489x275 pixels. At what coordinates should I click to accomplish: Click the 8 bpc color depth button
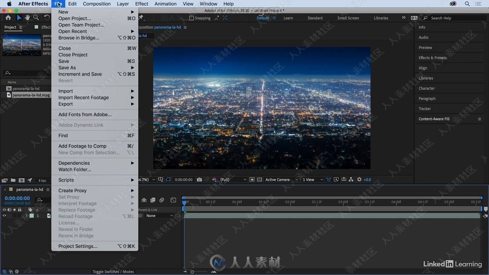coord(42,181)
